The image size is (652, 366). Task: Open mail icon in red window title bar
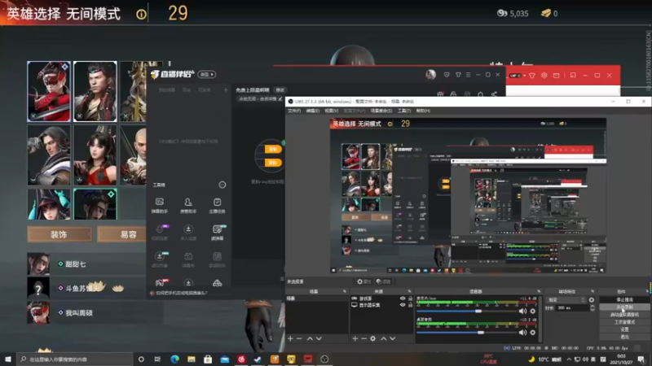click(x=557, y=76)
